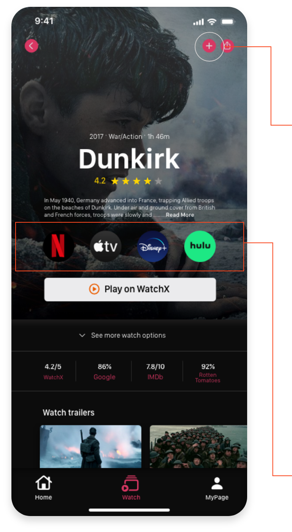Add Dunkirk to watchlist with plus icon
The image size is (292, 532).
pos(209,46)
